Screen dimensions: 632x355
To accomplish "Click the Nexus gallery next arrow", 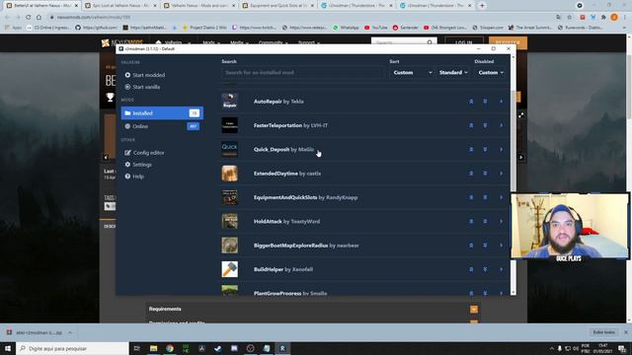I will 521,158.
